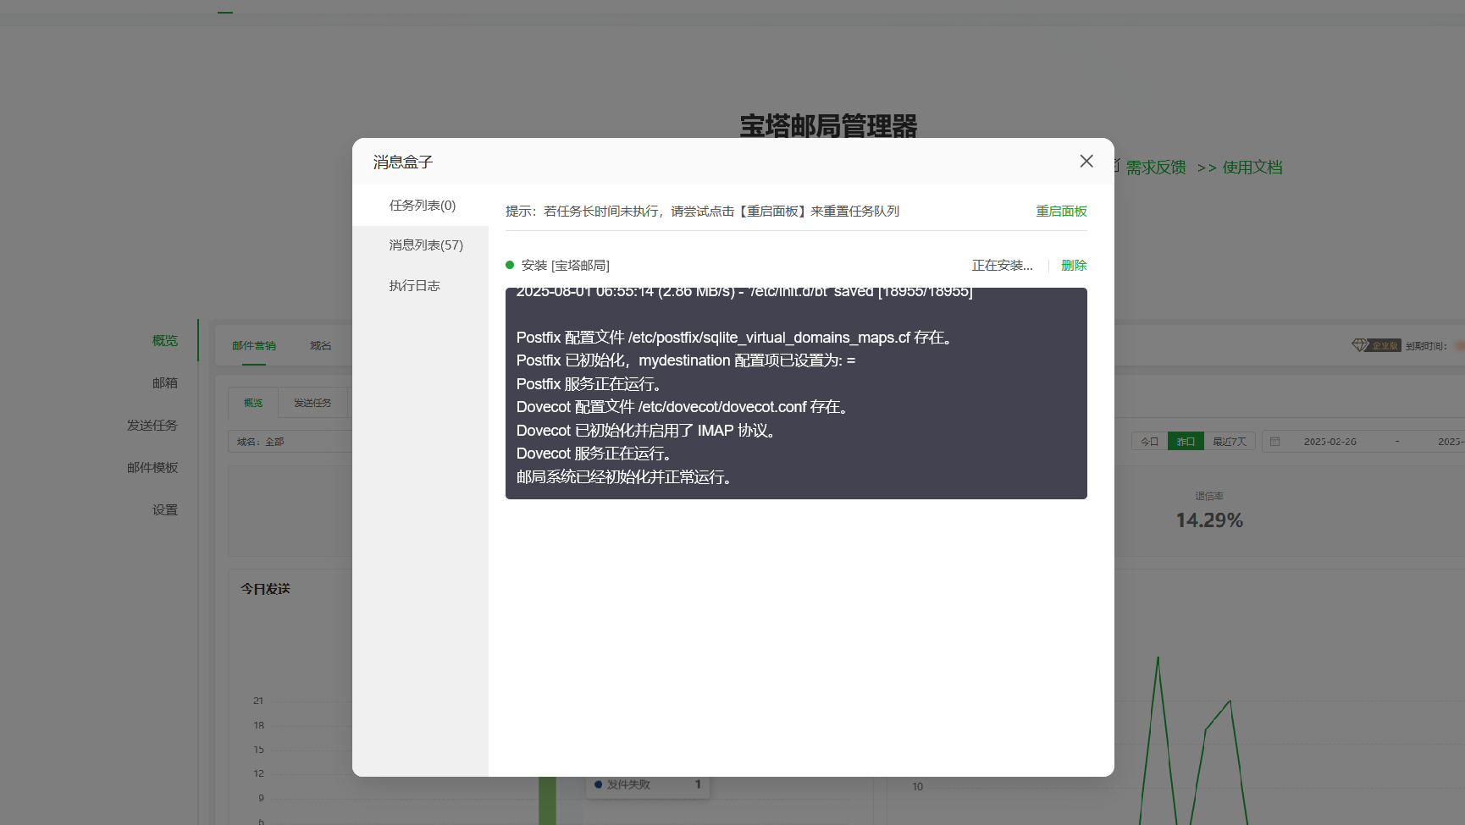Open the 域名: 全部 dropdown
Viewport: 1465px width, 825px height.
point(290,441)
